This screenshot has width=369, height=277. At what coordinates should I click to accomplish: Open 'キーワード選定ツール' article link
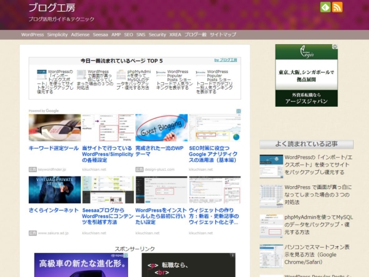pyautogui.click(x=54, y=149)
